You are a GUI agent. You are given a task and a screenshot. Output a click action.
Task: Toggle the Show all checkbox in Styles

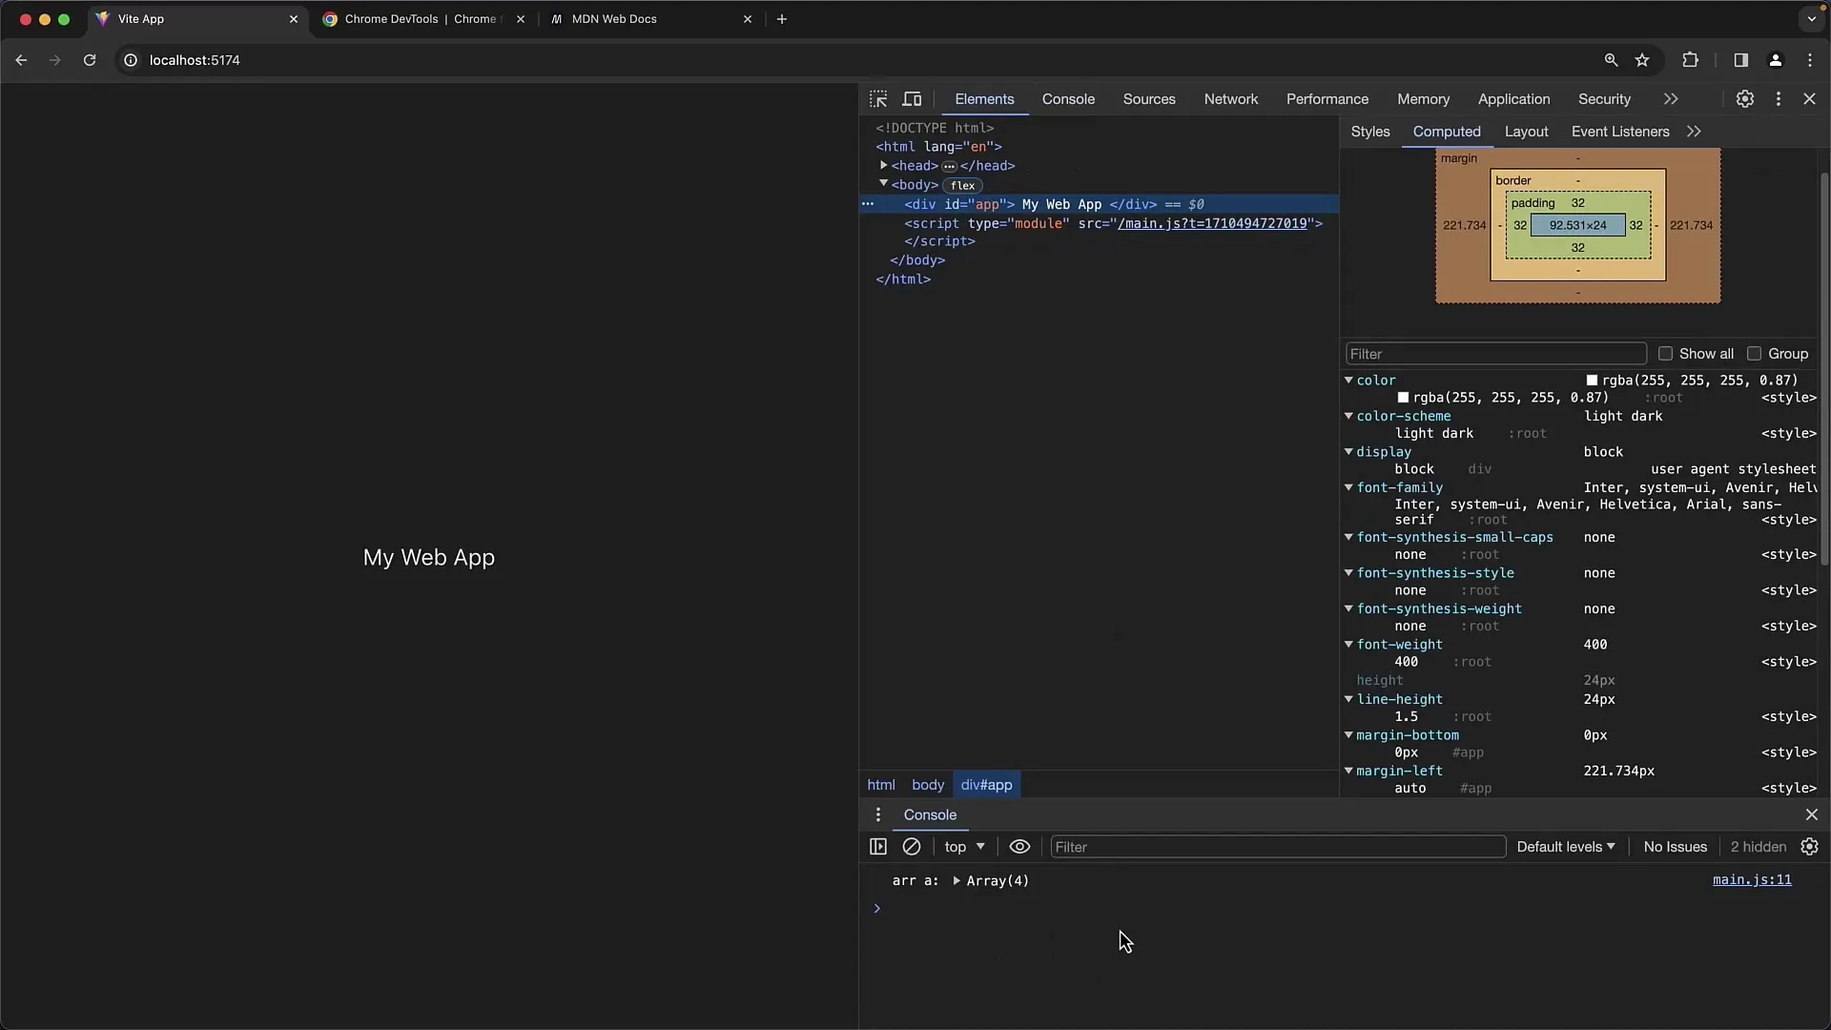point(1665,354)
